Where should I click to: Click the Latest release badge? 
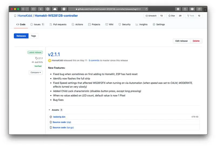[35, 52]
